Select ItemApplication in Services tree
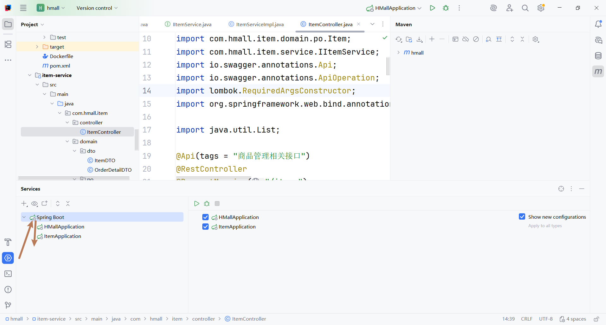Image resolution: width=606 pixels, height=325 pixels. point(62,236)
